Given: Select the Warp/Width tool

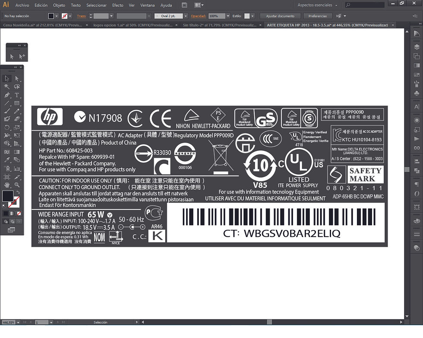Looking at the screenshot, I should pos(7,135).
